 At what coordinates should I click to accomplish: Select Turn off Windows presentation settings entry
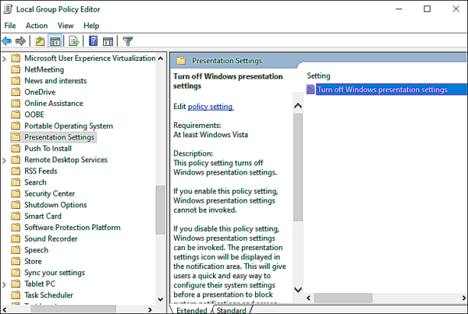381,90
